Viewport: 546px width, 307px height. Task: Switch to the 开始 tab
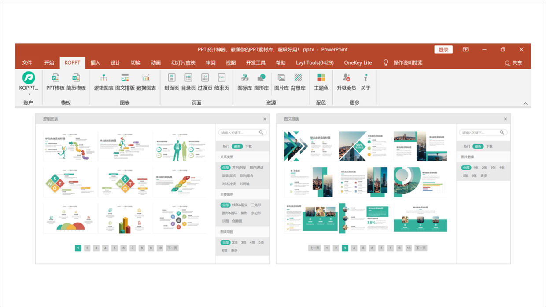49,63
